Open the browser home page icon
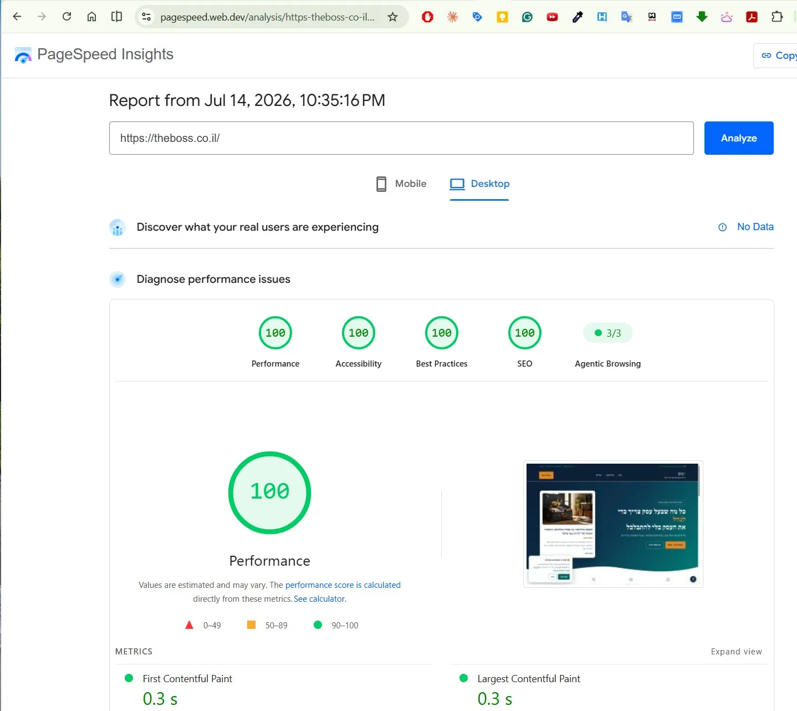Image resolution: width=797 pixels, height=711 pixels. (91, 17)
